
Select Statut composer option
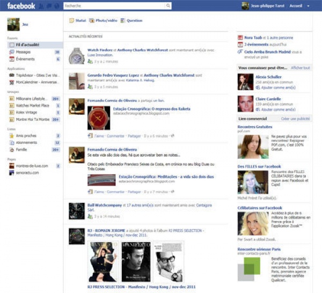pos(78,20)
